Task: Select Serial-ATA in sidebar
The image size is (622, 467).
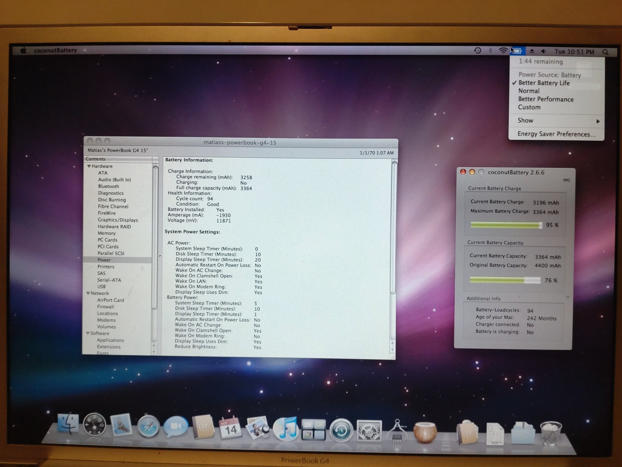Action: pyautogui.click(x=109, y=280)
